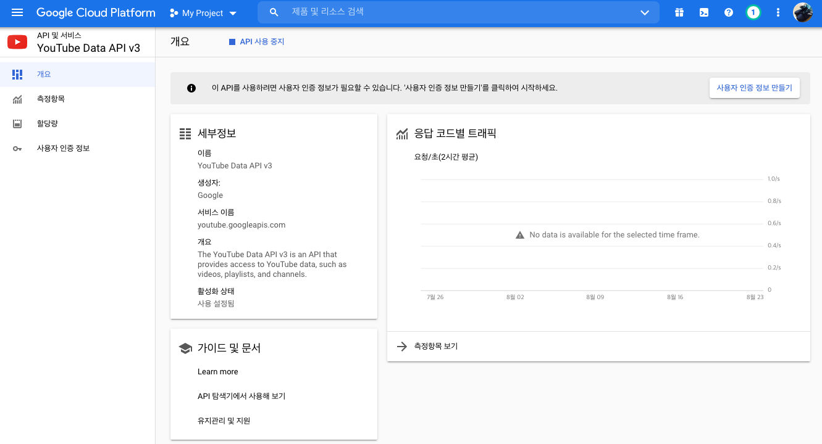Image resolution: width=822 pixels, height=444 pixels.
Task: Open notifications badge showing 1
Action: (x=753, y=12)
